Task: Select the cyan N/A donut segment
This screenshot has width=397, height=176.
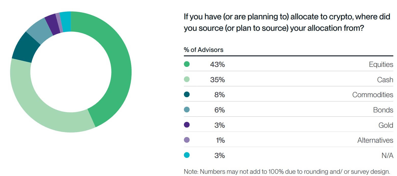Action: (x=66, y=21)
